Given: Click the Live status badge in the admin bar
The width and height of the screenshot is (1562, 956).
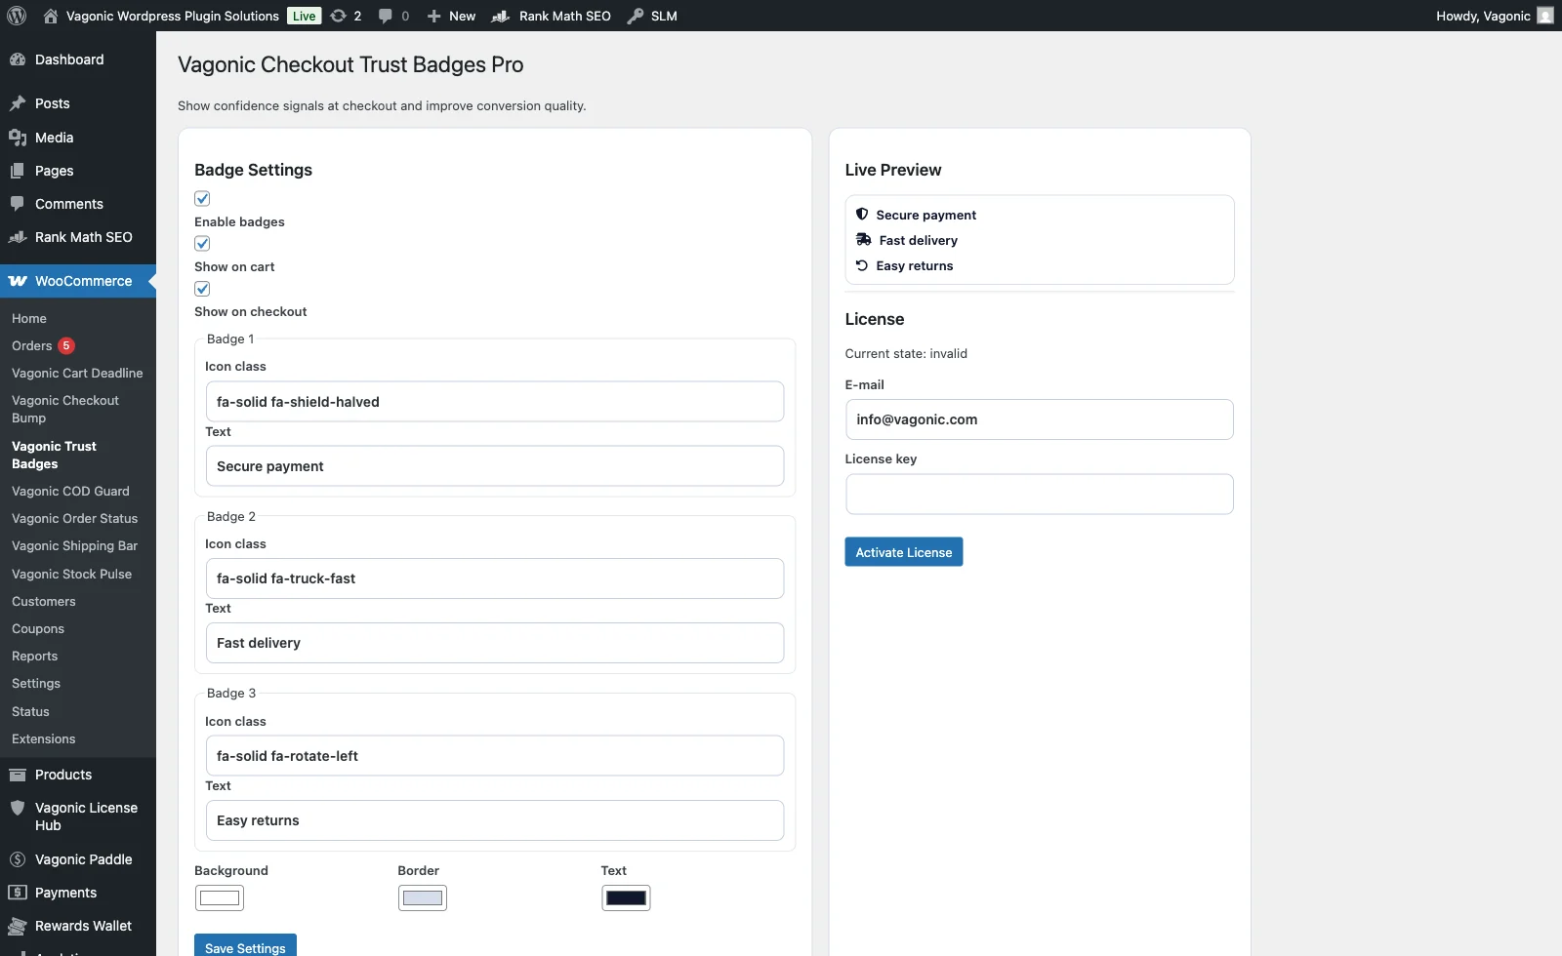Looking at the screenshot, I should tap(305, 16).
